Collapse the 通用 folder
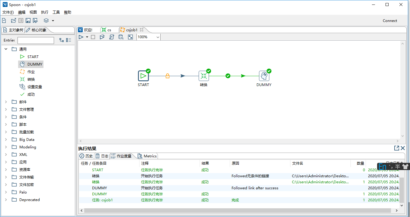This screenshot has width=410, height=217. 6,49
